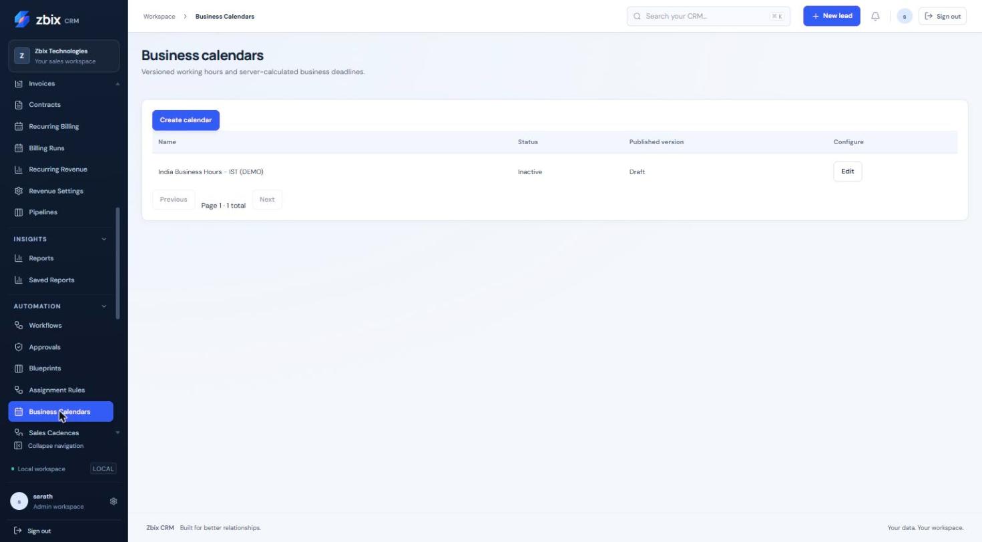Viewport: 982px width, 542px height.
Task: Collapse the INSIGHTS section chevron
Action: [x=103, y=239]
